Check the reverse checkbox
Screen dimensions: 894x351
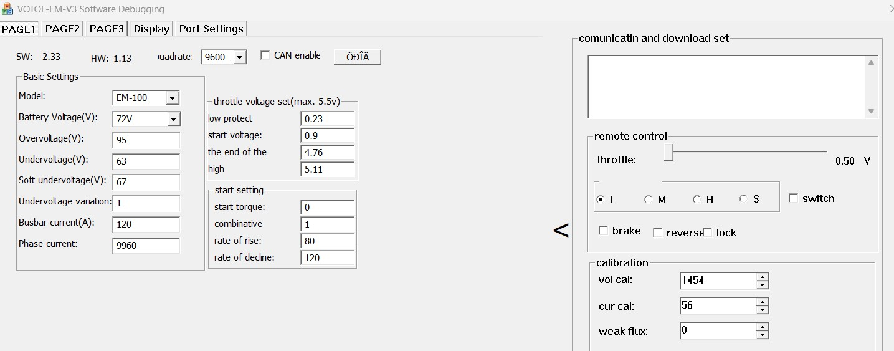(657, 233)
